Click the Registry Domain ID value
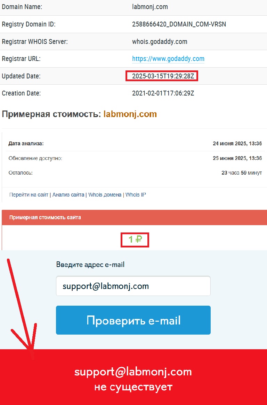267x405 pixels. pos(179,24)
